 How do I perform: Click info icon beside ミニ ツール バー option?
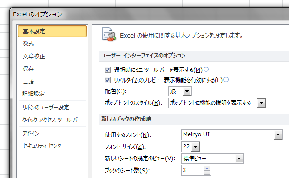[206, 70]
